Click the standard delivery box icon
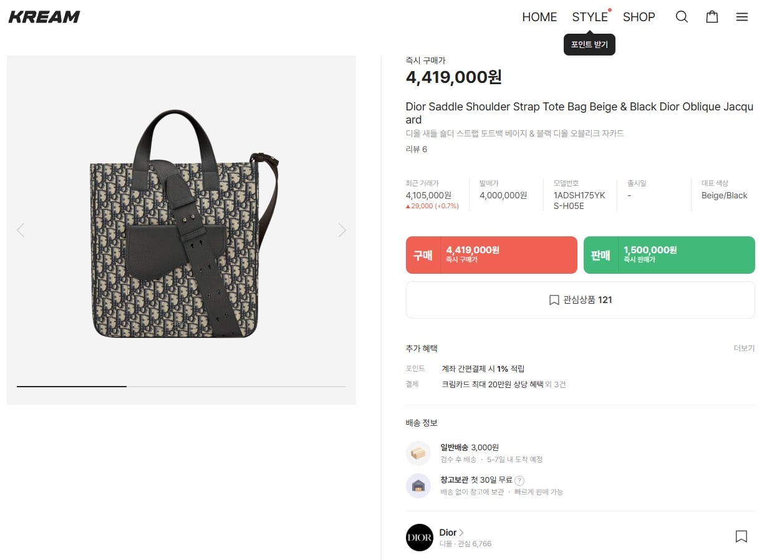 coord(418,453)
